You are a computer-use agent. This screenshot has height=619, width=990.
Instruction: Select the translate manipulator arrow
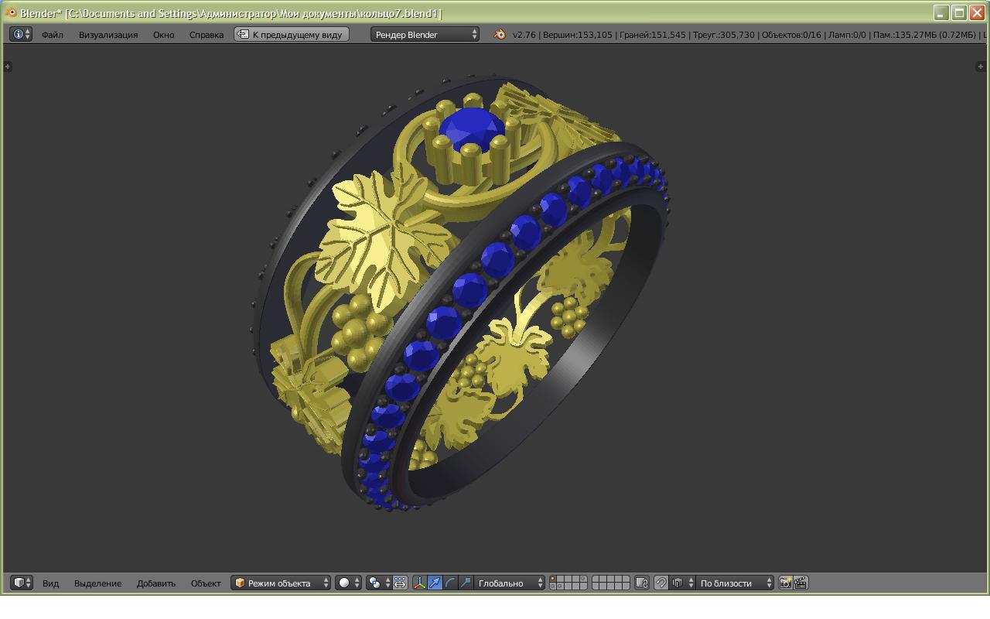coord(435,583)
